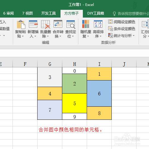Click the 新增插入 icon
The image size is (149, 149).
click(33, 24)
